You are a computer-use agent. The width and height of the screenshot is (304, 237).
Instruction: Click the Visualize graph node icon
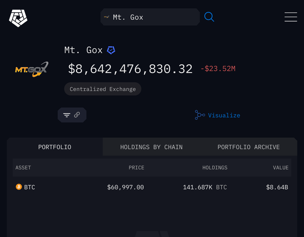pyautogui.click(x=200, y=115)
